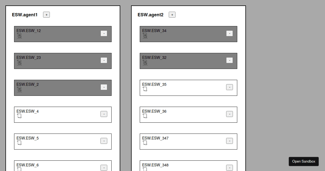Click the script icon under ESW.ESW_34
This screenshot has width=325, height=171.
pos(145,36)
